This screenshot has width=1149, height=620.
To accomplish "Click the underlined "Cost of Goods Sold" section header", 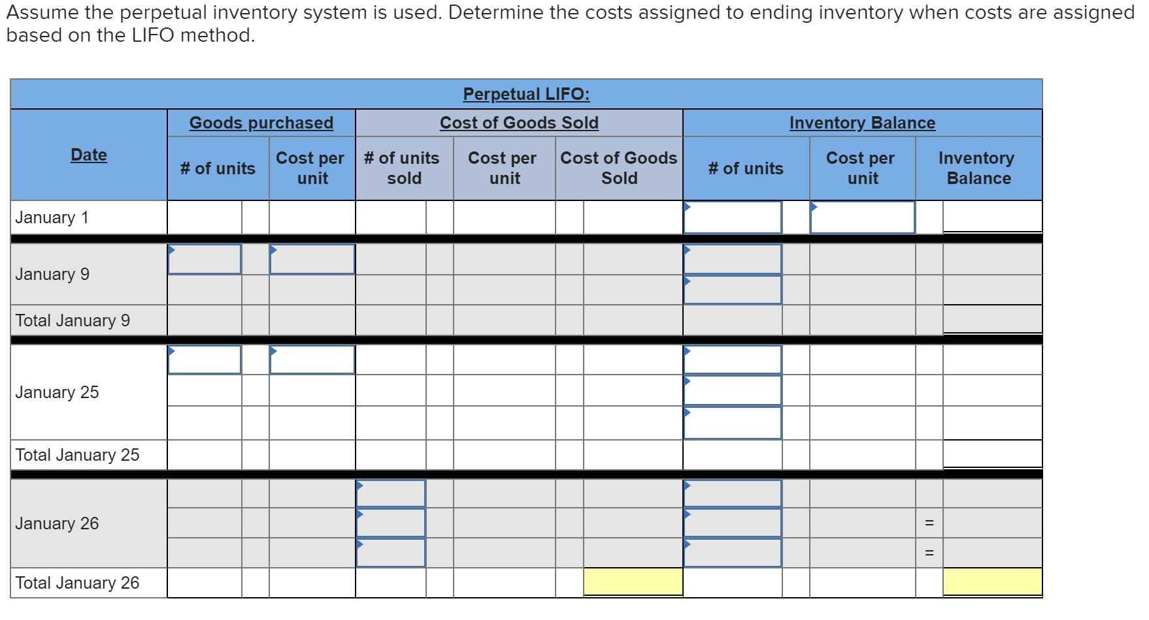I will pos(519,123).
